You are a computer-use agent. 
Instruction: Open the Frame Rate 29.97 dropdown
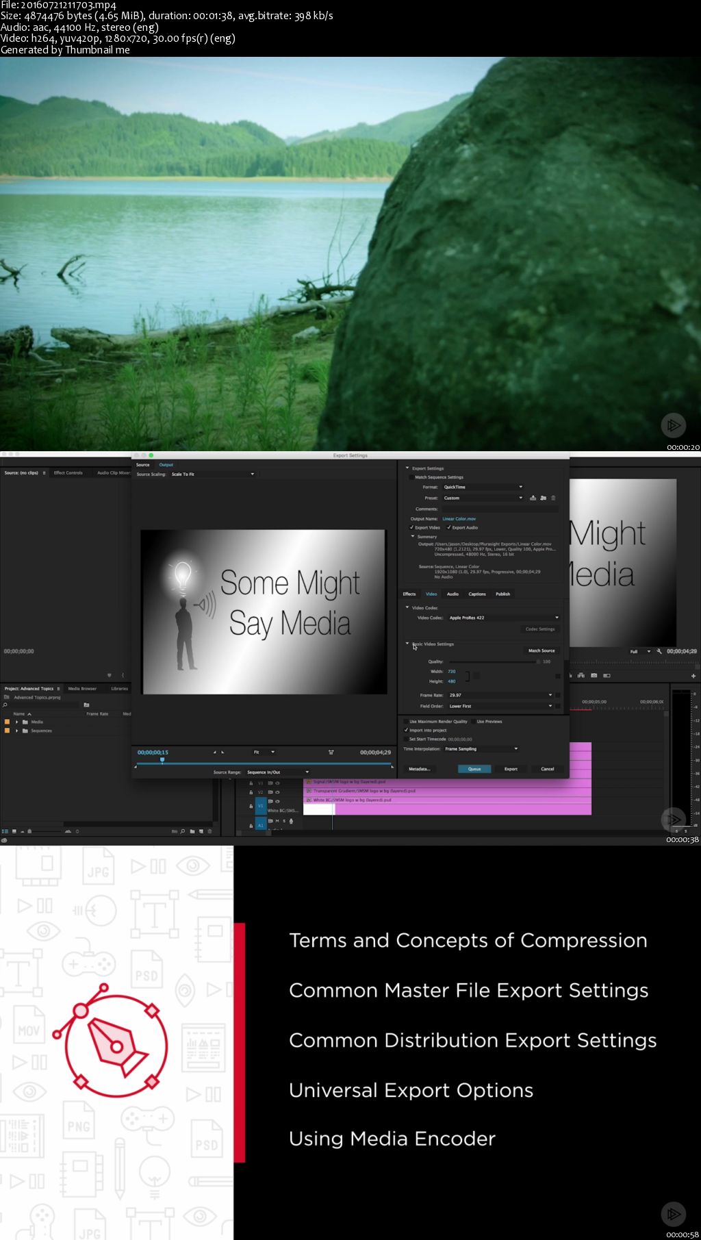(500, 695)
